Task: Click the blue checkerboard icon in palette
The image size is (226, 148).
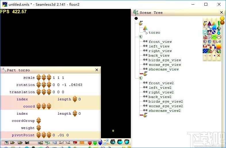Action: click(205, 51)
